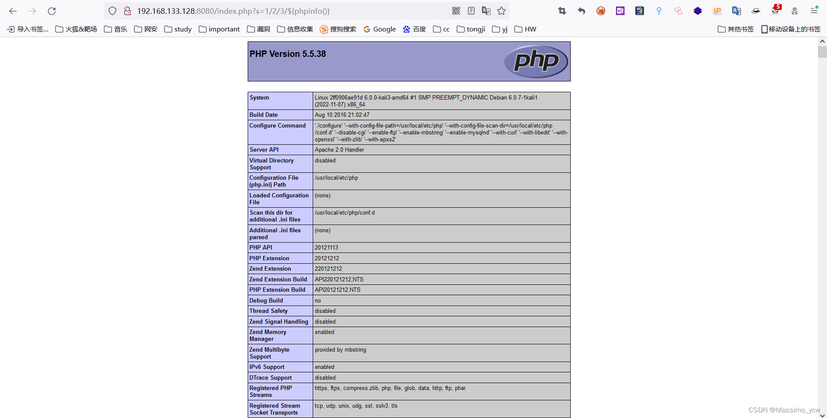This screenshot has width=827, height=418.
Task: Open the black hat extension icon
Action: pos(756,11)
